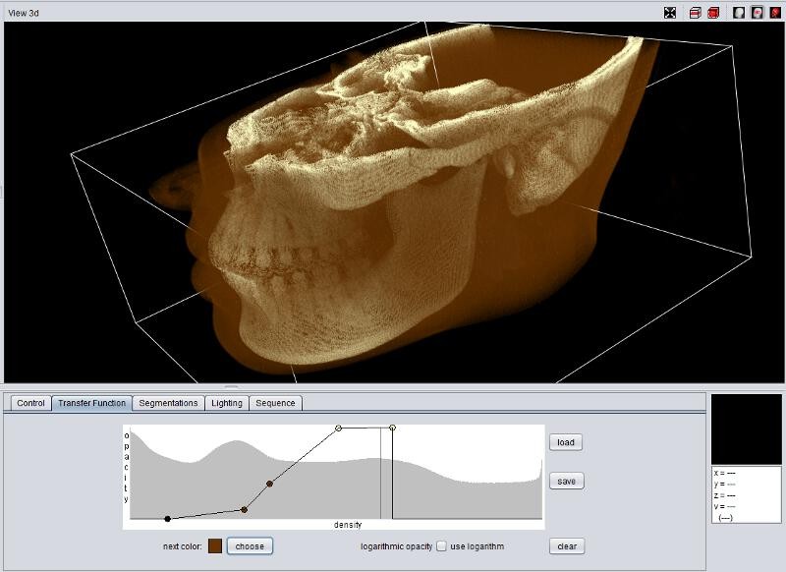786x572 pixels.
Task: Click the choose color button
Action: pos(250,546)
